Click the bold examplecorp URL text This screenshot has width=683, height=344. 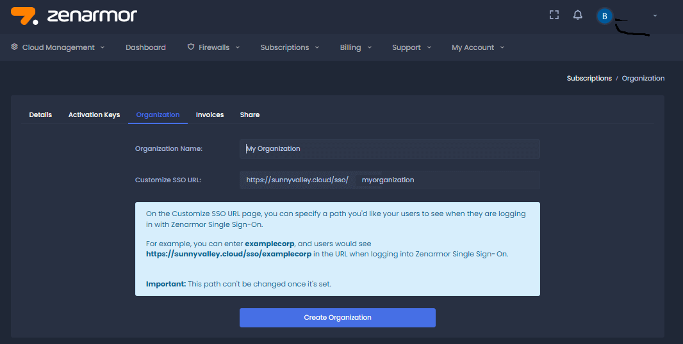[229, 254]
